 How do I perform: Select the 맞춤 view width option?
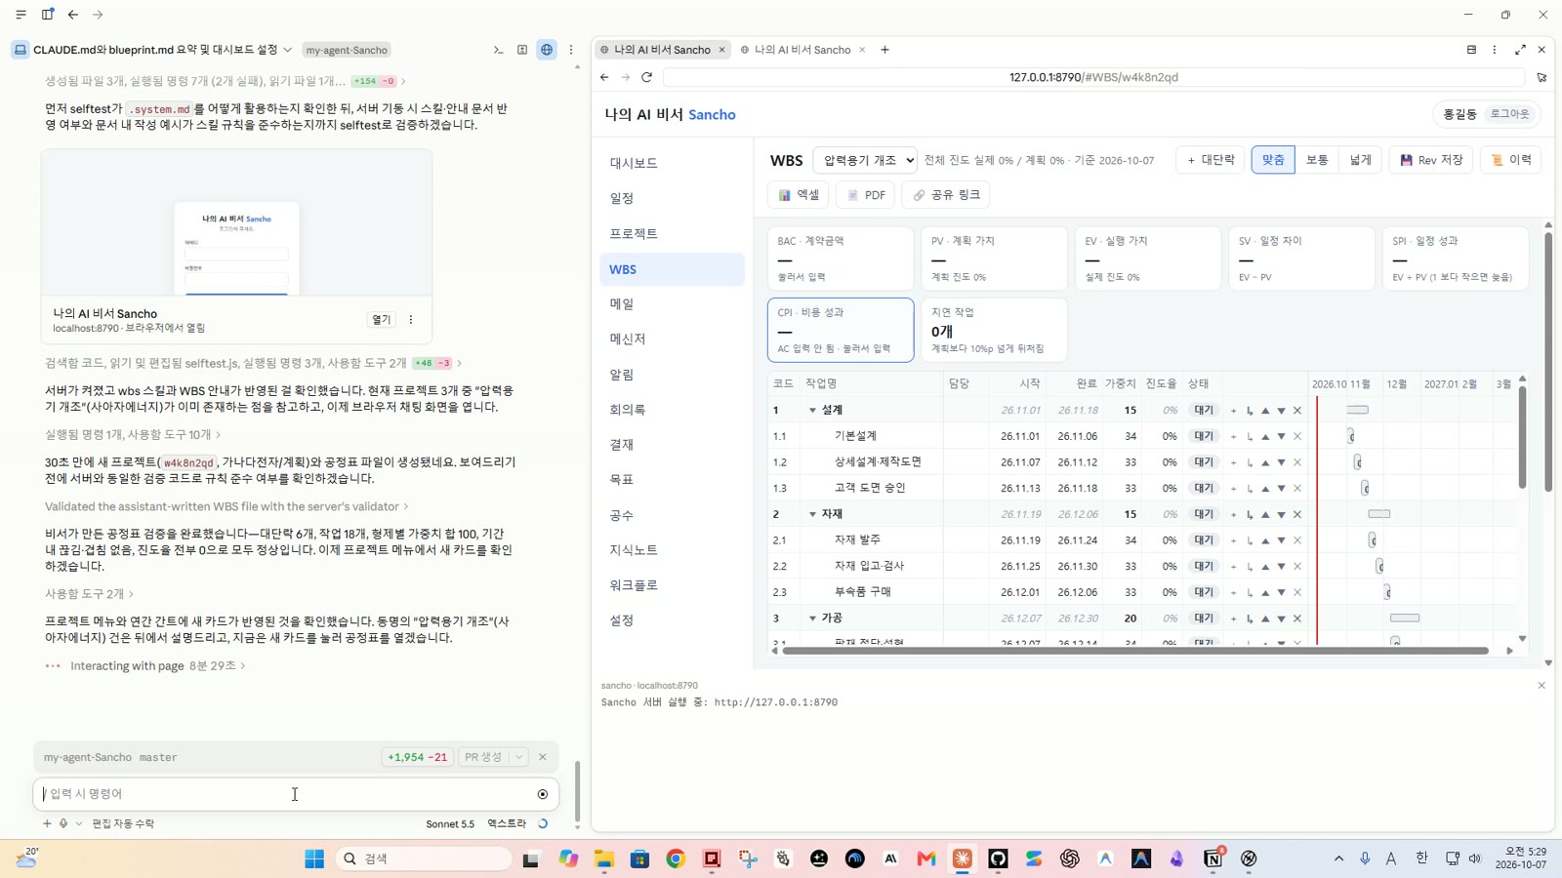point(1273,160)
